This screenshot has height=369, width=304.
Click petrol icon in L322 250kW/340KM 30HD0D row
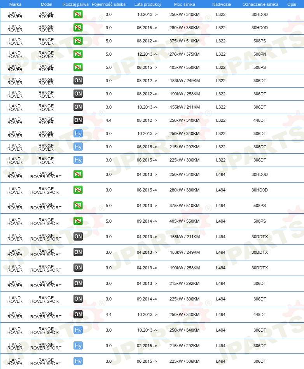pyautogui.click(x=78, y=14)
